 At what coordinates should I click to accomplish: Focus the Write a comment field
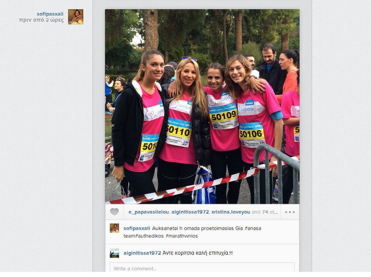point(202,268)
